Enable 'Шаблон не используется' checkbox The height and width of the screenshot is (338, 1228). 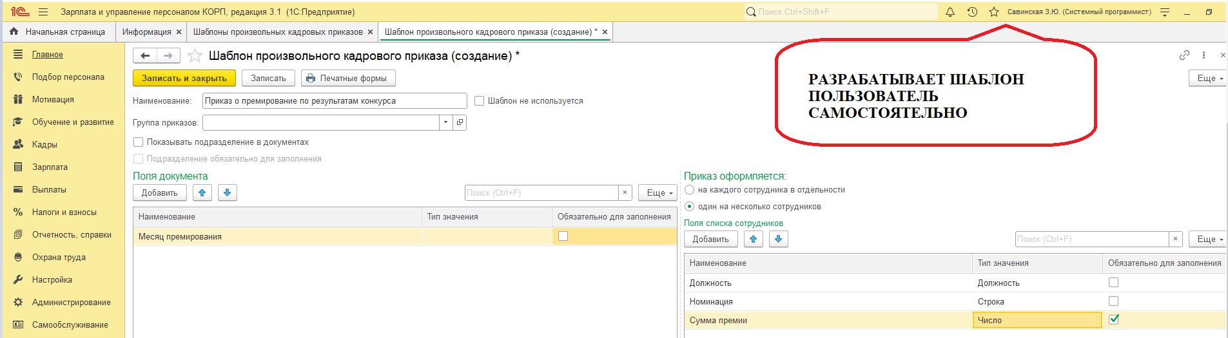coord(479,100)
